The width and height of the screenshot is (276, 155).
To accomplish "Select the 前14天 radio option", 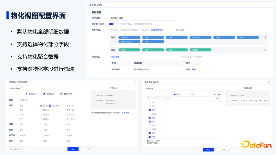I will pyautogui.click(x=41, y=110).
